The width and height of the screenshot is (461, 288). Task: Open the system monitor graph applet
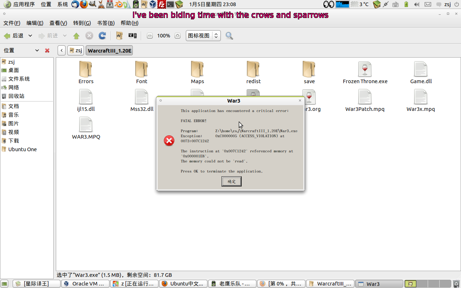coord(342,4)
